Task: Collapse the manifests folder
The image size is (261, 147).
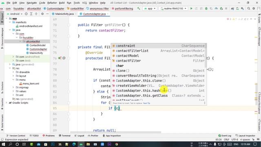Action: pos(10,22)
